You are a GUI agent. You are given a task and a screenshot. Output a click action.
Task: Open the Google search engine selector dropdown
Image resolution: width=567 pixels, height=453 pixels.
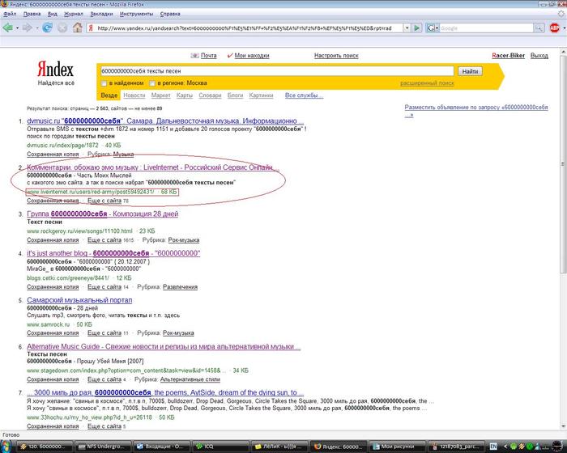pos(433,28)
